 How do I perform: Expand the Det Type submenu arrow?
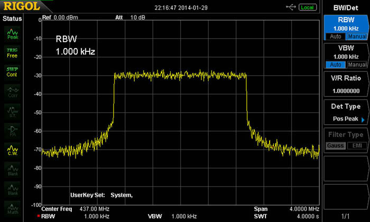coord(363,121)
